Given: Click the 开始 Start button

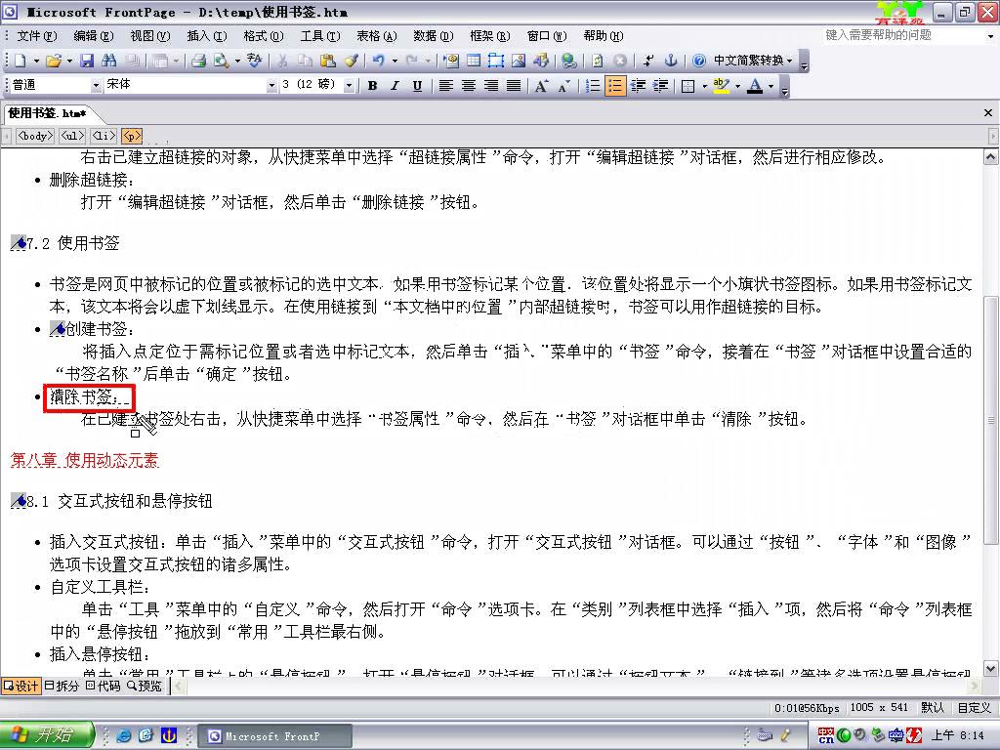Looking at the screenshot, I should click(47, 735).
